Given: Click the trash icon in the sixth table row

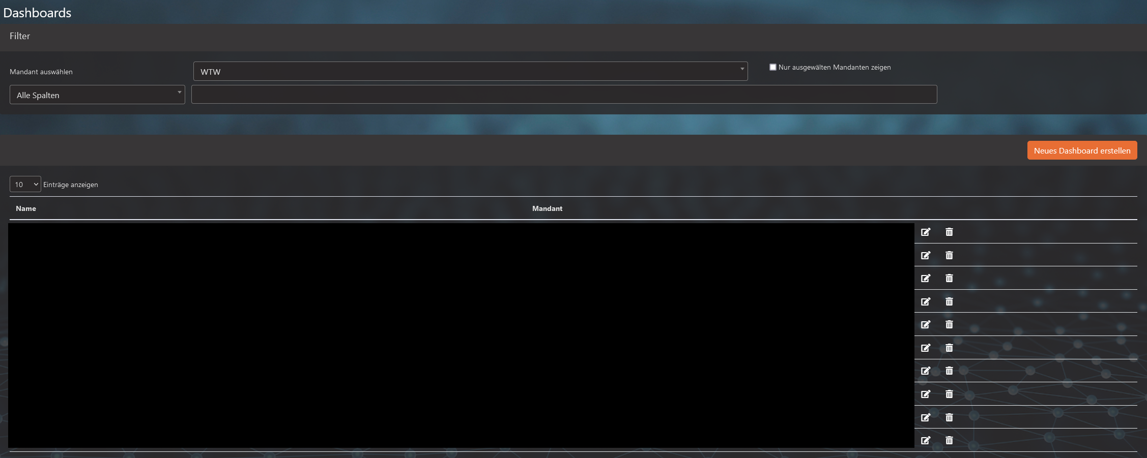Looking at the screenshot, I should (x=949, y=348).
